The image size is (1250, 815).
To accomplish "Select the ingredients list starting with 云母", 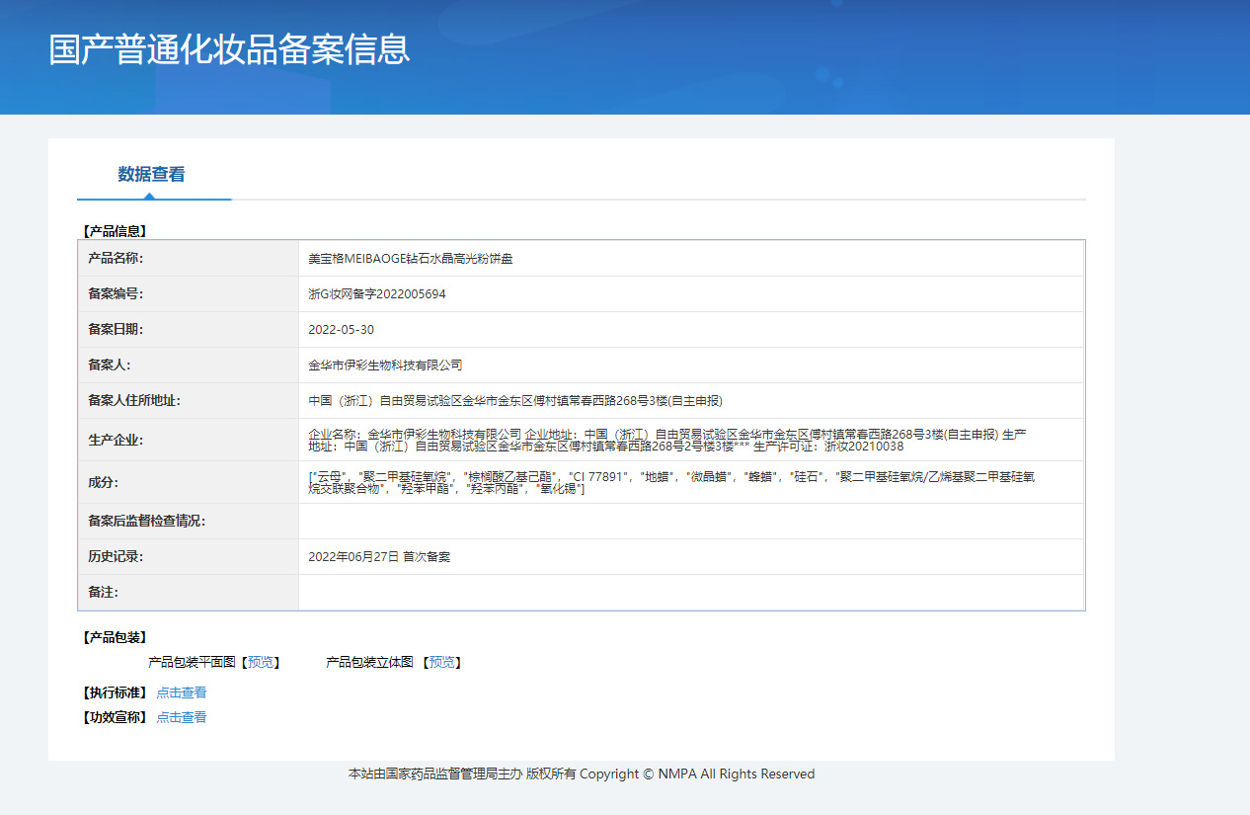I will (x=671, y=482).
